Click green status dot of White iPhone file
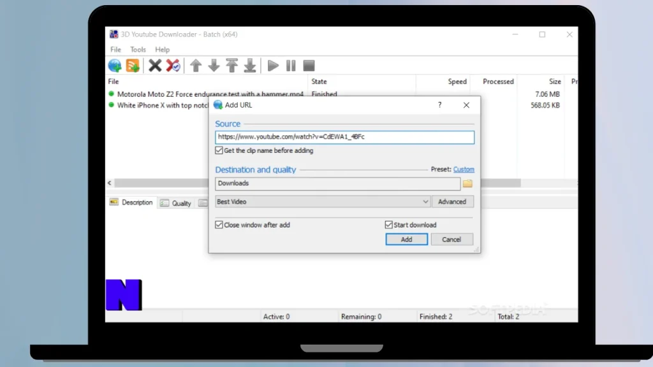Screen dimensions: 653x367 pos(111,105)
